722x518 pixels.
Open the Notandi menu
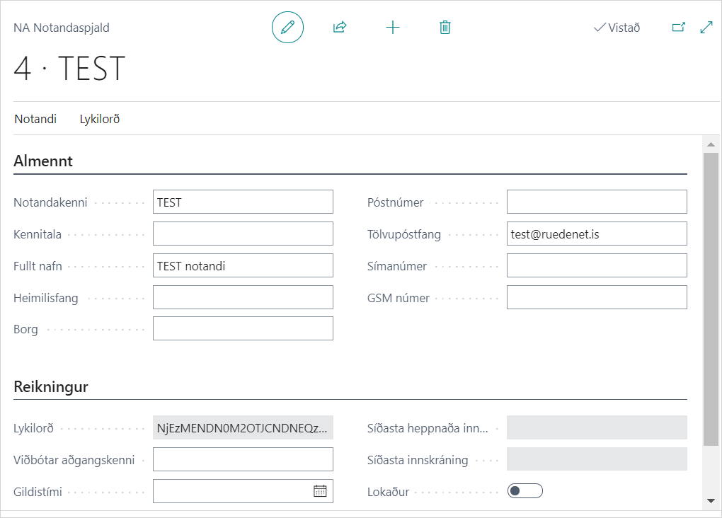pyautogui.click(x=35, y=119)
